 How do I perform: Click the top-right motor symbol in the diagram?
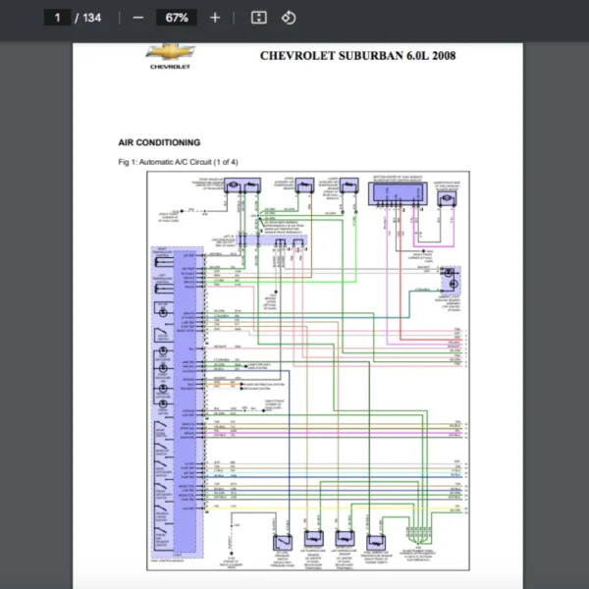coord(448,199)
